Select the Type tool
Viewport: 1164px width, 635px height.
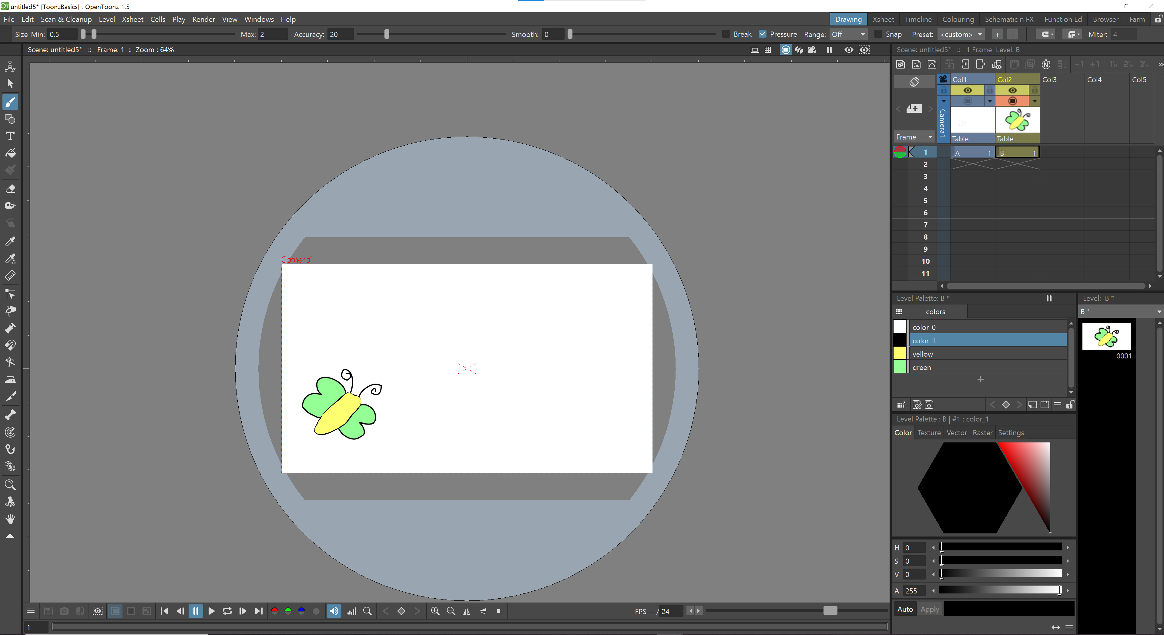10,136
